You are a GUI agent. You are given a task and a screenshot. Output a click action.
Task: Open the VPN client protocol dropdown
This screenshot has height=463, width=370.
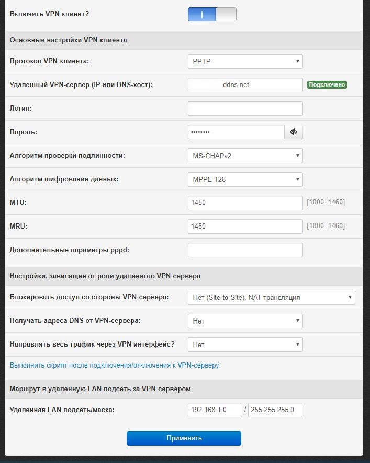[x=245, y=61]
